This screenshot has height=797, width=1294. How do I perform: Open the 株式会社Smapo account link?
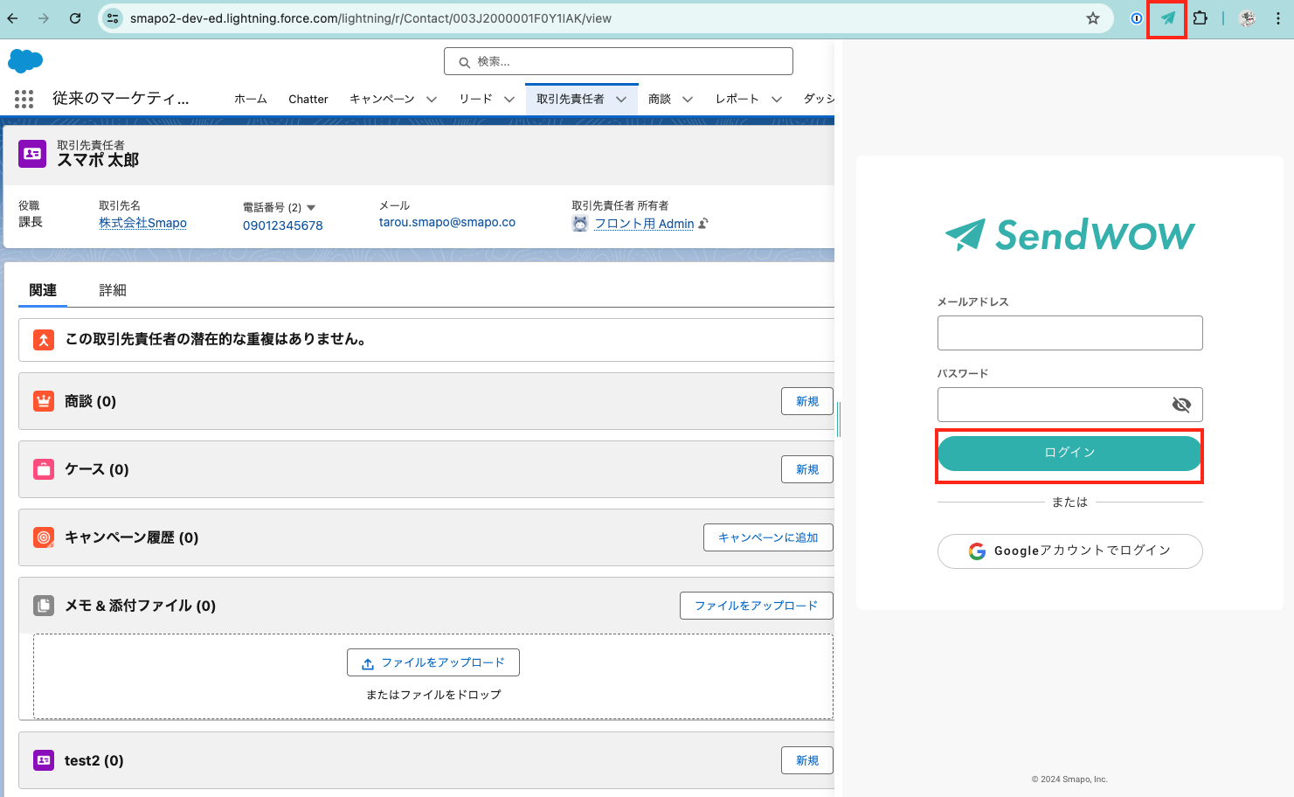(x=142, y=224)
